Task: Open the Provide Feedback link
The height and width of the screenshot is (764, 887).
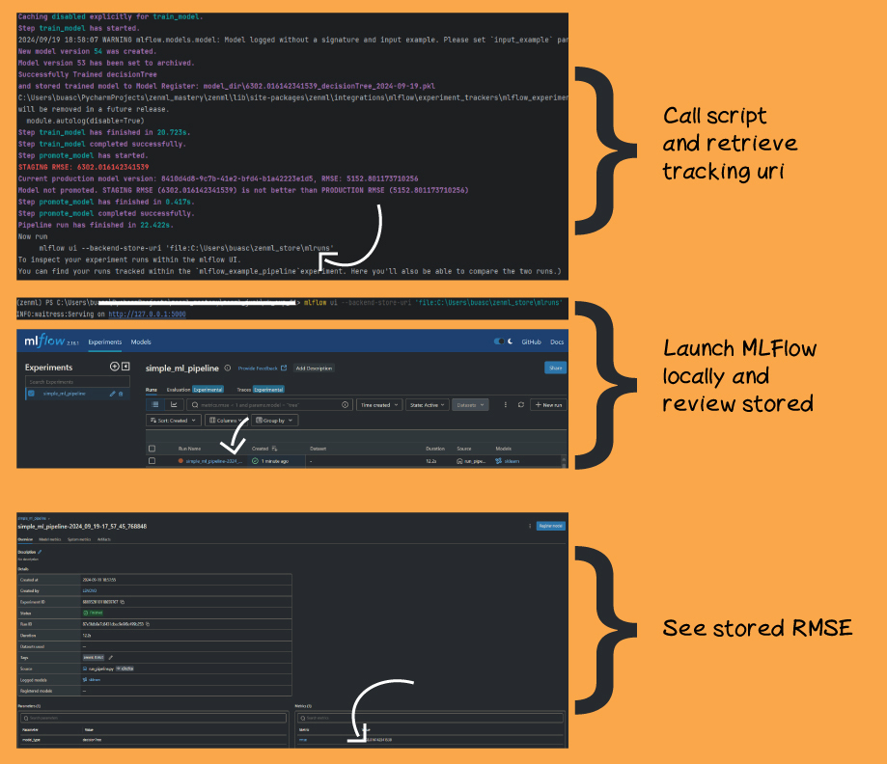Action: pyautogui.click(x=258, y=368)
